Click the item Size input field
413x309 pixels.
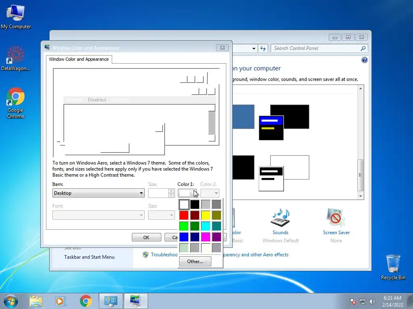pyautogui.click(x=158, y=193)
